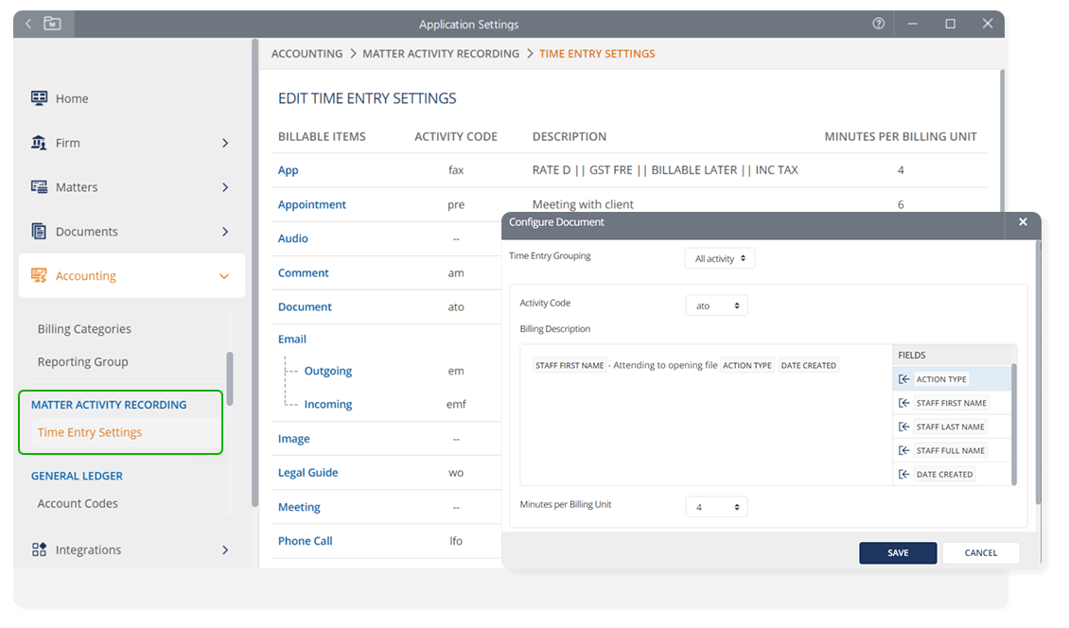
Task: Click the Phone Call billable item link
Action: click(305, 541)
